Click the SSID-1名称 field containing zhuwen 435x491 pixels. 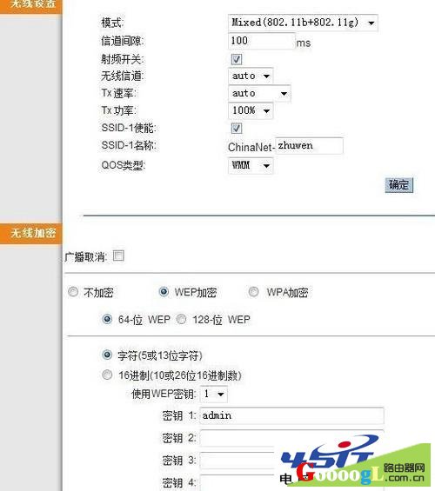point(309,146)
